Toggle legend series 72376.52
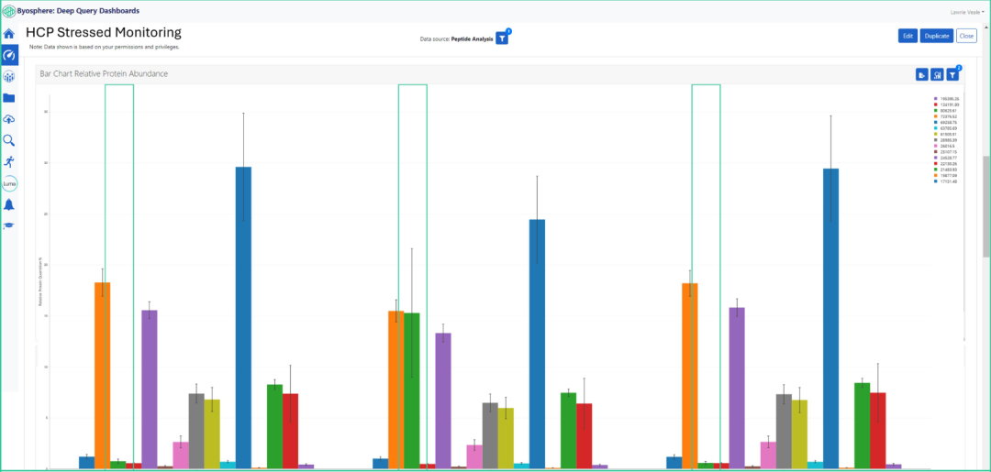Image resolution: width=991 pixels, height=472 pixels. click(x=945, y=116)
